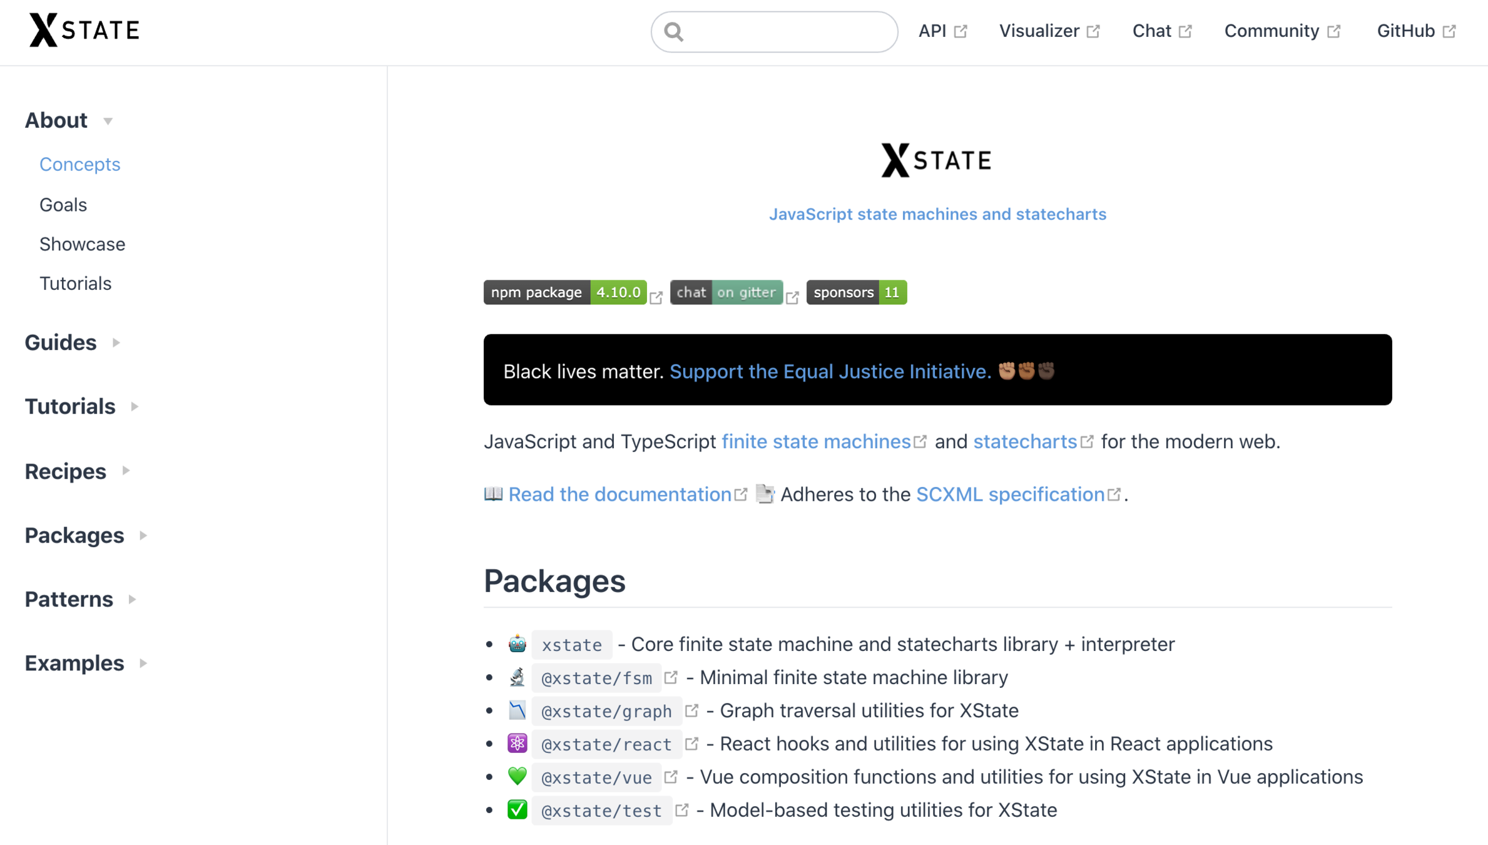Image resolution: width=1488 pixels, height=845 pixels.
Task: Select Goals in the sidebar
Action: click(63, 205)
